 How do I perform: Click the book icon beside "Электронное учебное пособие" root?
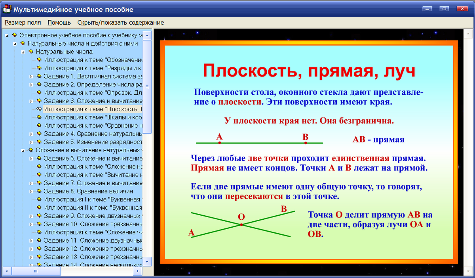[x=14, y=35]
